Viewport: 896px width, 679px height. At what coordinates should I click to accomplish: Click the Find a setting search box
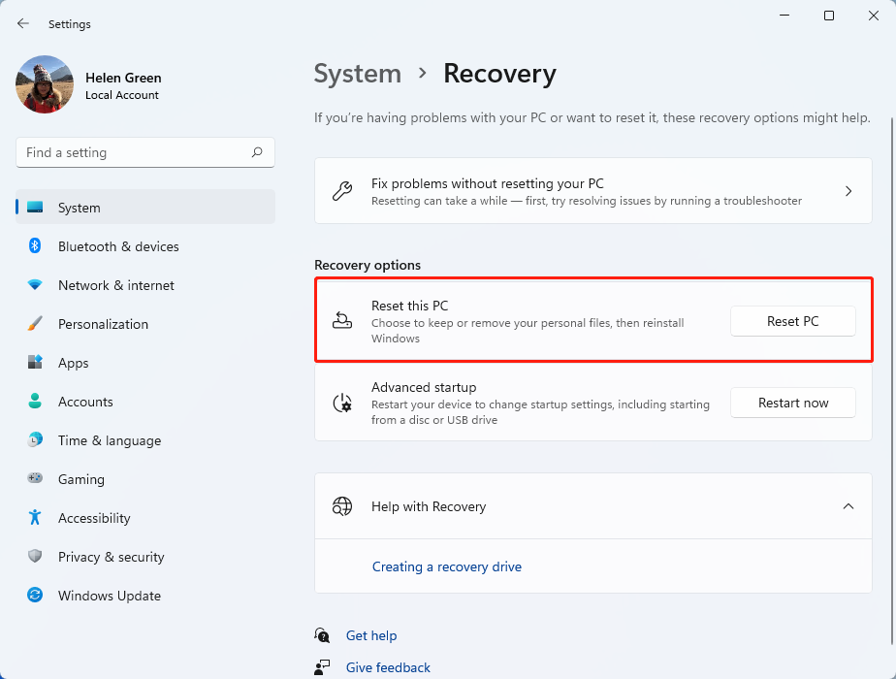(x=145, y=152)
